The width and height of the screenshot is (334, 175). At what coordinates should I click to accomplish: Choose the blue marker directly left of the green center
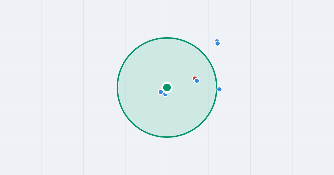[161, 92]
